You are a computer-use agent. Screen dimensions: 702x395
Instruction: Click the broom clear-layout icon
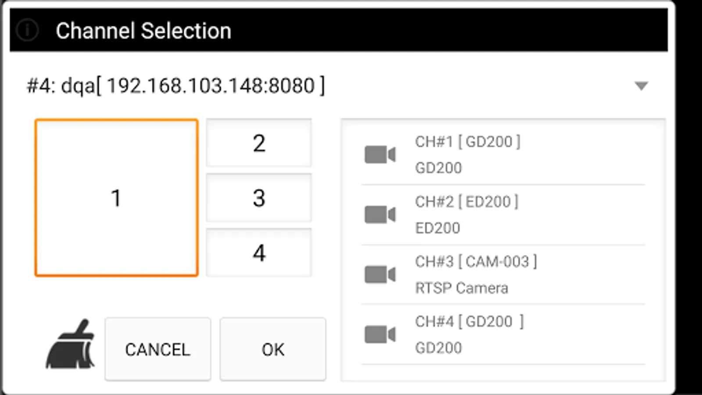(x=71, y=345)
